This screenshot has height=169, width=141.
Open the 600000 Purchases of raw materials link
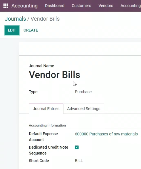(x=106, y=134)
